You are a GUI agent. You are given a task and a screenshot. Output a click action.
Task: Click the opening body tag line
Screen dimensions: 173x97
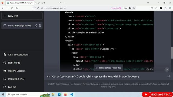coord(69,41)
